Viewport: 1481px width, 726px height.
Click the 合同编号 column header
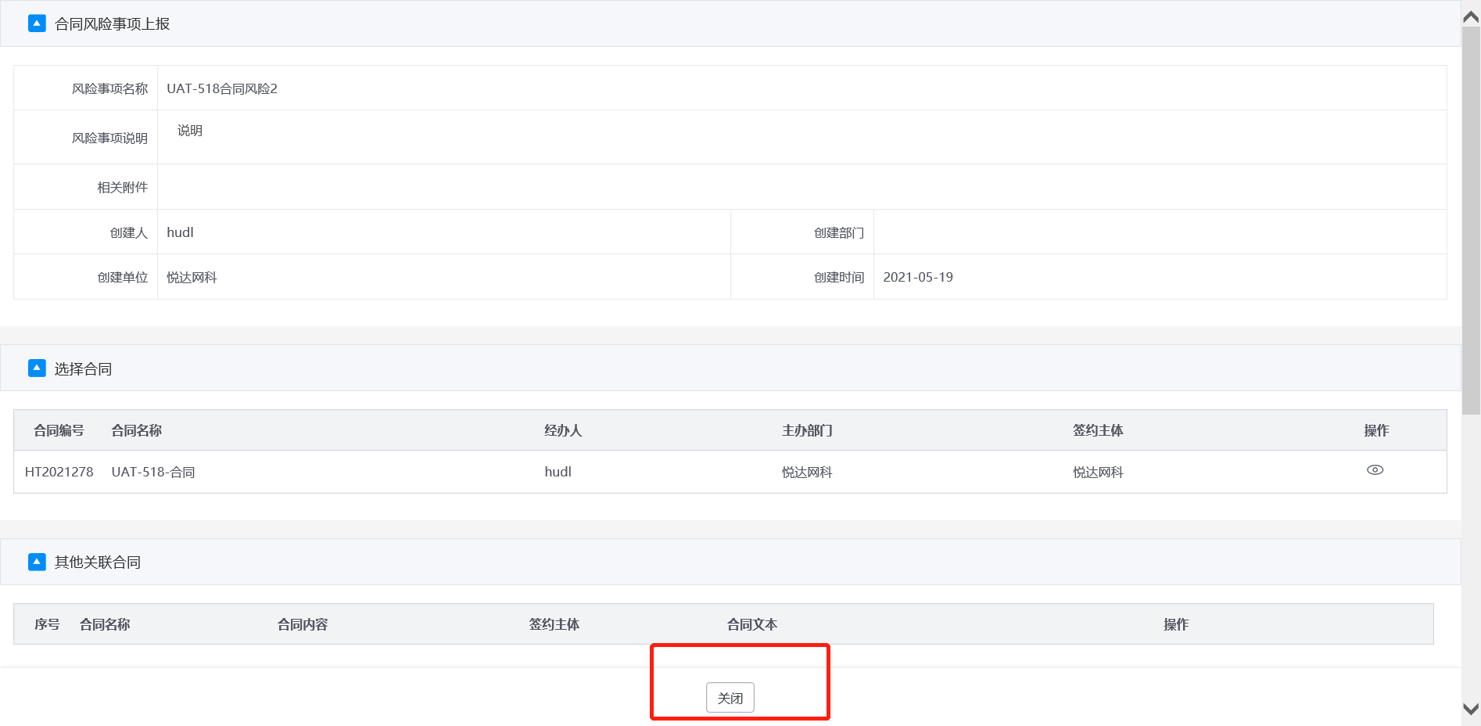point(59,430)
